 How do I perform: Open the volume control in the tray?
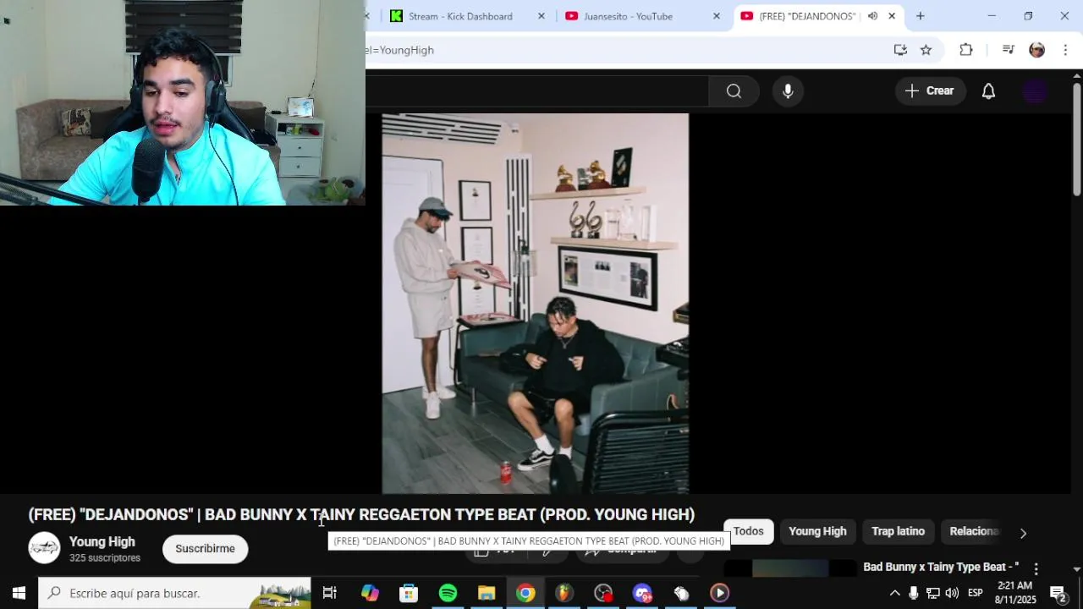(952, 593)
